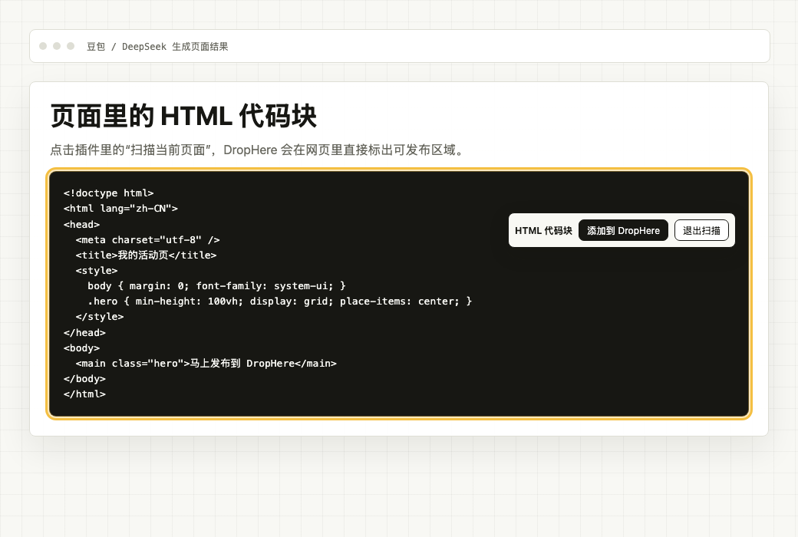The width and height of the screenshot is (798, 537).
Task: Click the <head> opening tag line
Action: (81, 224)
